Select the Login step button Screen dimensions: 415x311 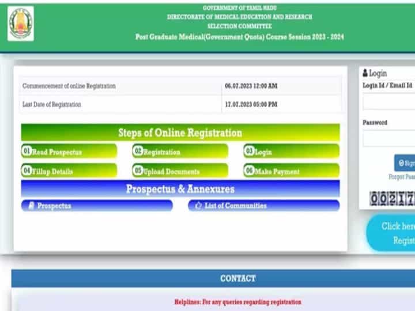tap(292, 151)
